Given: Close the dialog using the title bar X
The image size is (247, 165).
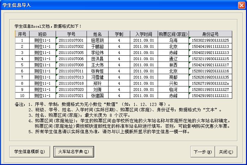Looking at the screenshot, I should point(241,5).
